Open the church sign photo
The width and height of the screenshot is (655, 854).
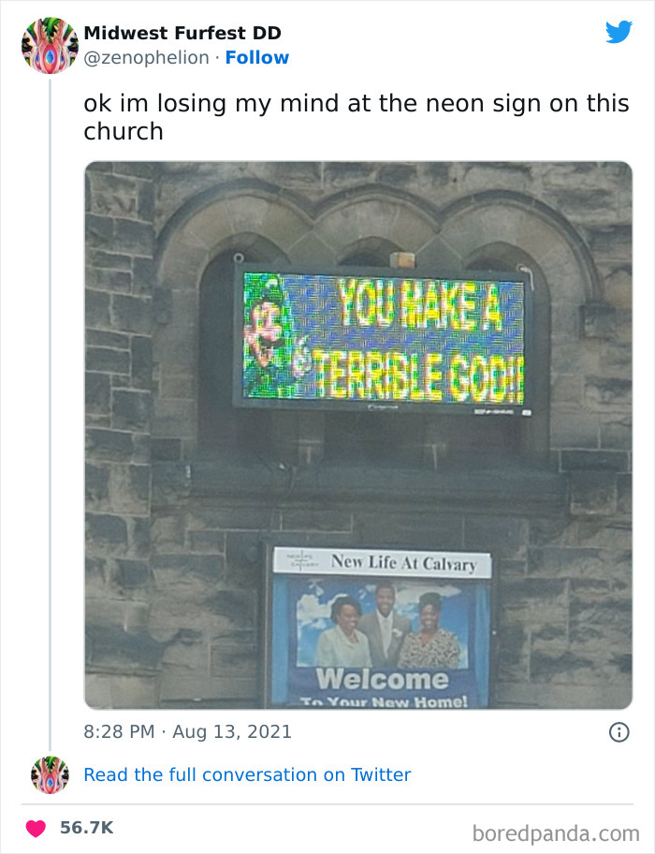360,435
